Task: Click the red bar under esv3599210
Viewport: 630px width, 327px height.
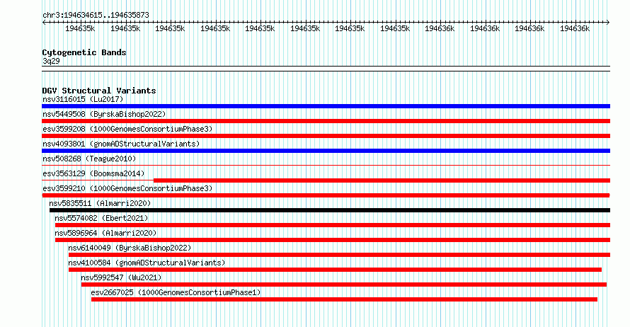Action: tap(326, 195)
